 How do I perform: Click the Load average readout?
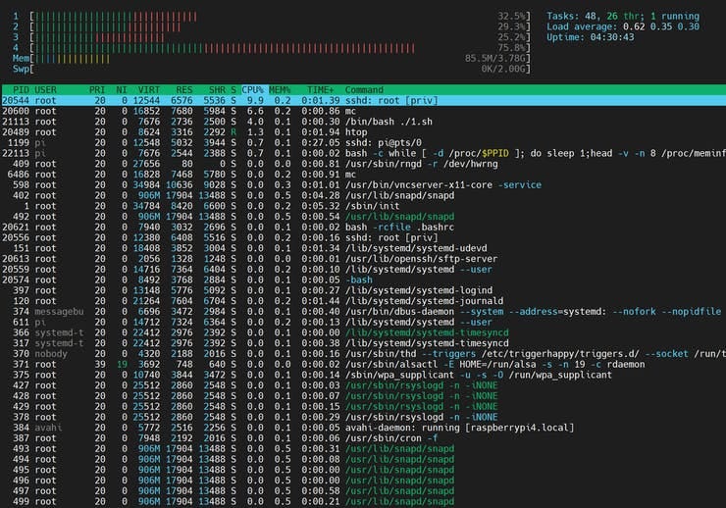tap(623, 26)
